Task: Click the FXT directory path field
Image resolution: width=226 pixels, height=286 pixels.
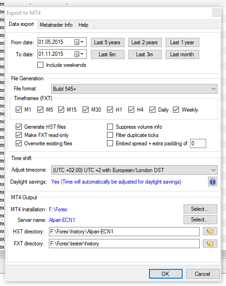Action: [124, 244]
